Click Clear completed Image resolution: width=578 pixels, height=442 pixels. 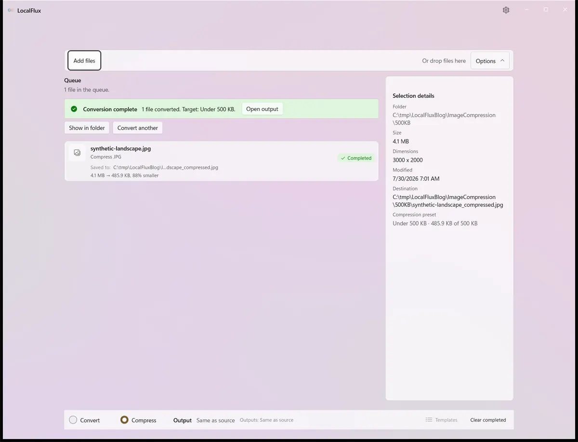(488, 420)
